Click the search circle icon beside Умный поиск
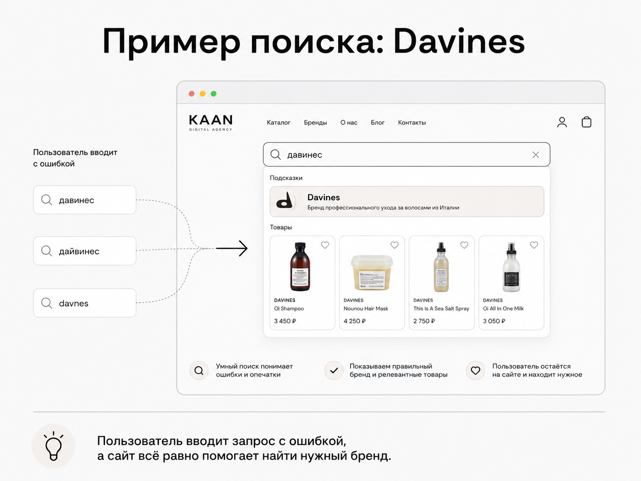Image resolution: width=641 pixels, height=481 pixels. 199,371
